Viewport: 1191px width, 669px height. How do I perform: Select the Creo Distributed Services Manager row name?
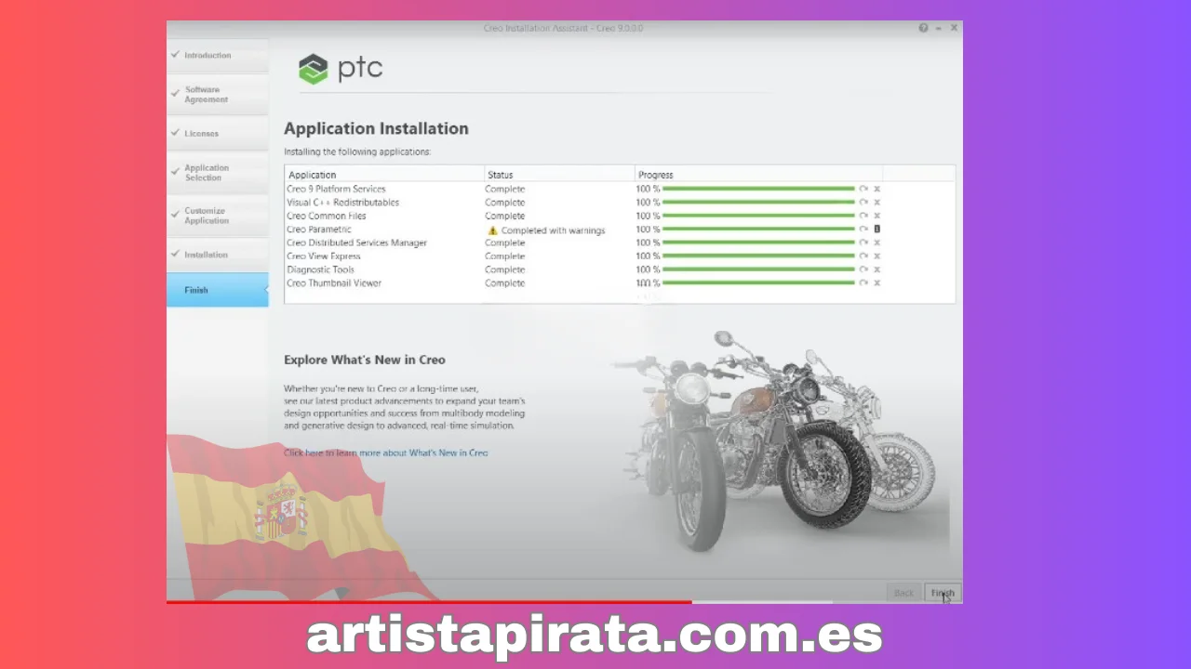tap(356, 243)
